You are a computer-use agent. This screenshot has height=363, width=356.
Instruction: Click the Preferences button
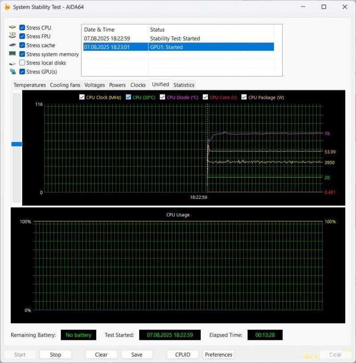[218, 355]
